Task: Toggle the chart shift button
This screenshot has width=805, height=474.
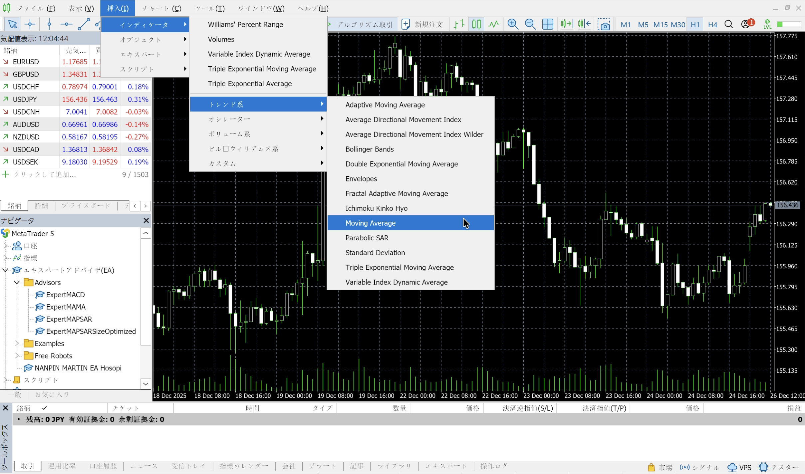Action: click(584, 24)
